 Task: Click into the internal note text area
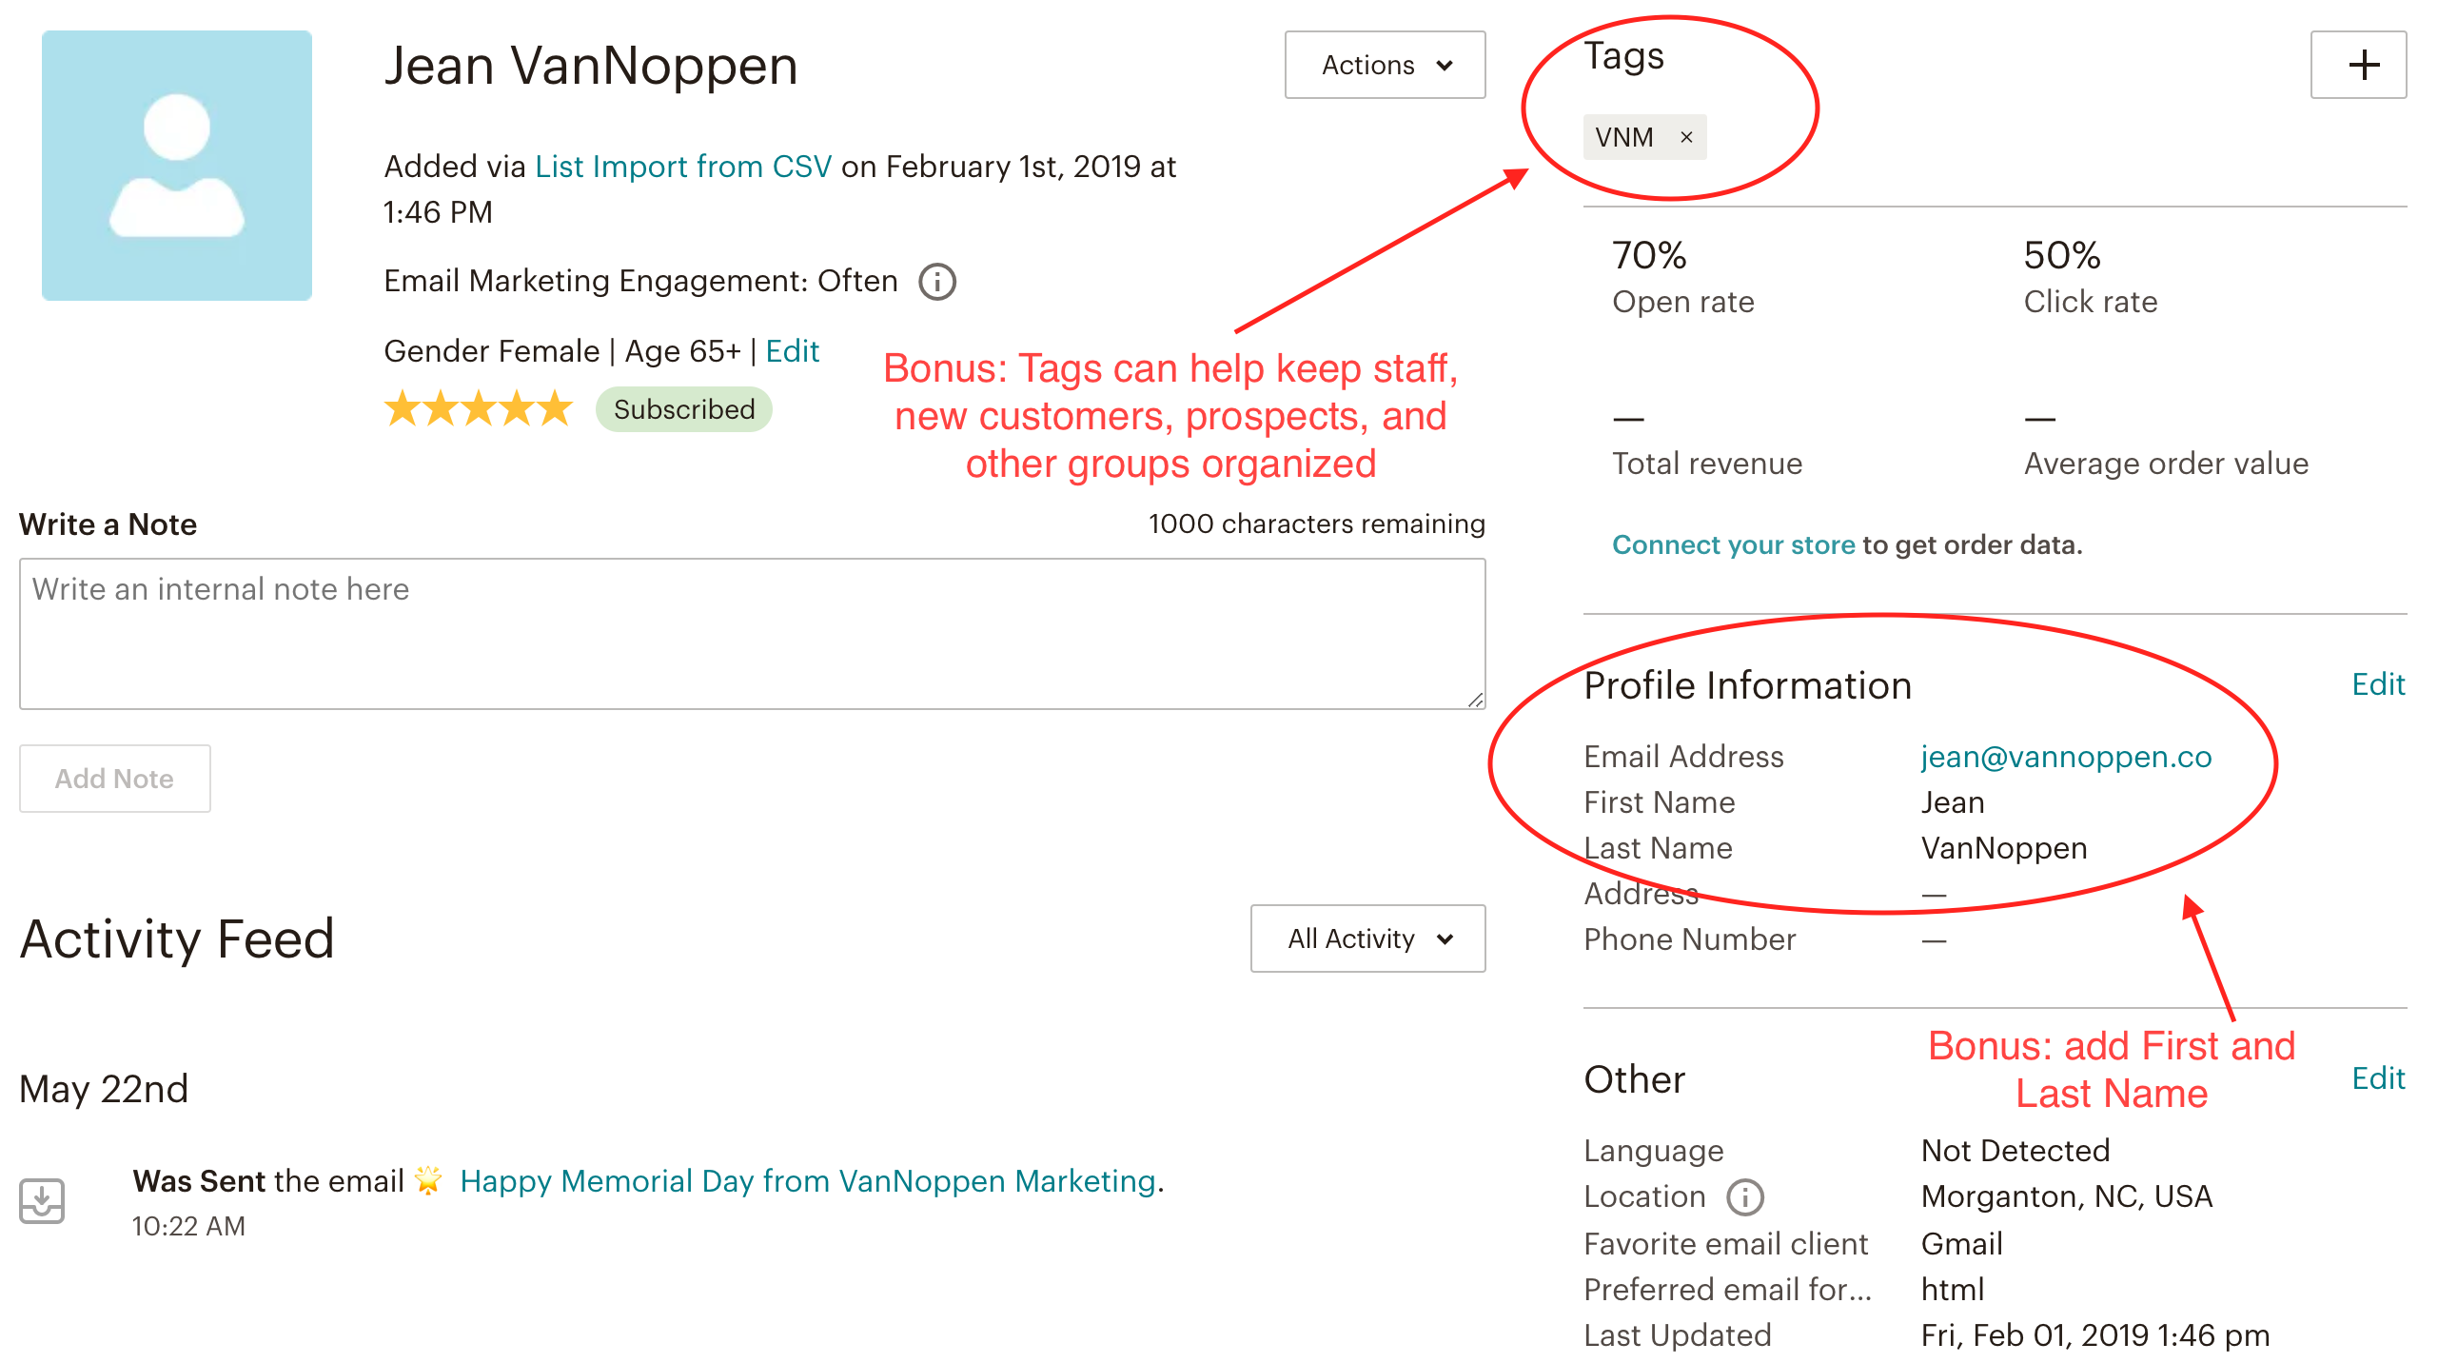click(x=752, y=634)
